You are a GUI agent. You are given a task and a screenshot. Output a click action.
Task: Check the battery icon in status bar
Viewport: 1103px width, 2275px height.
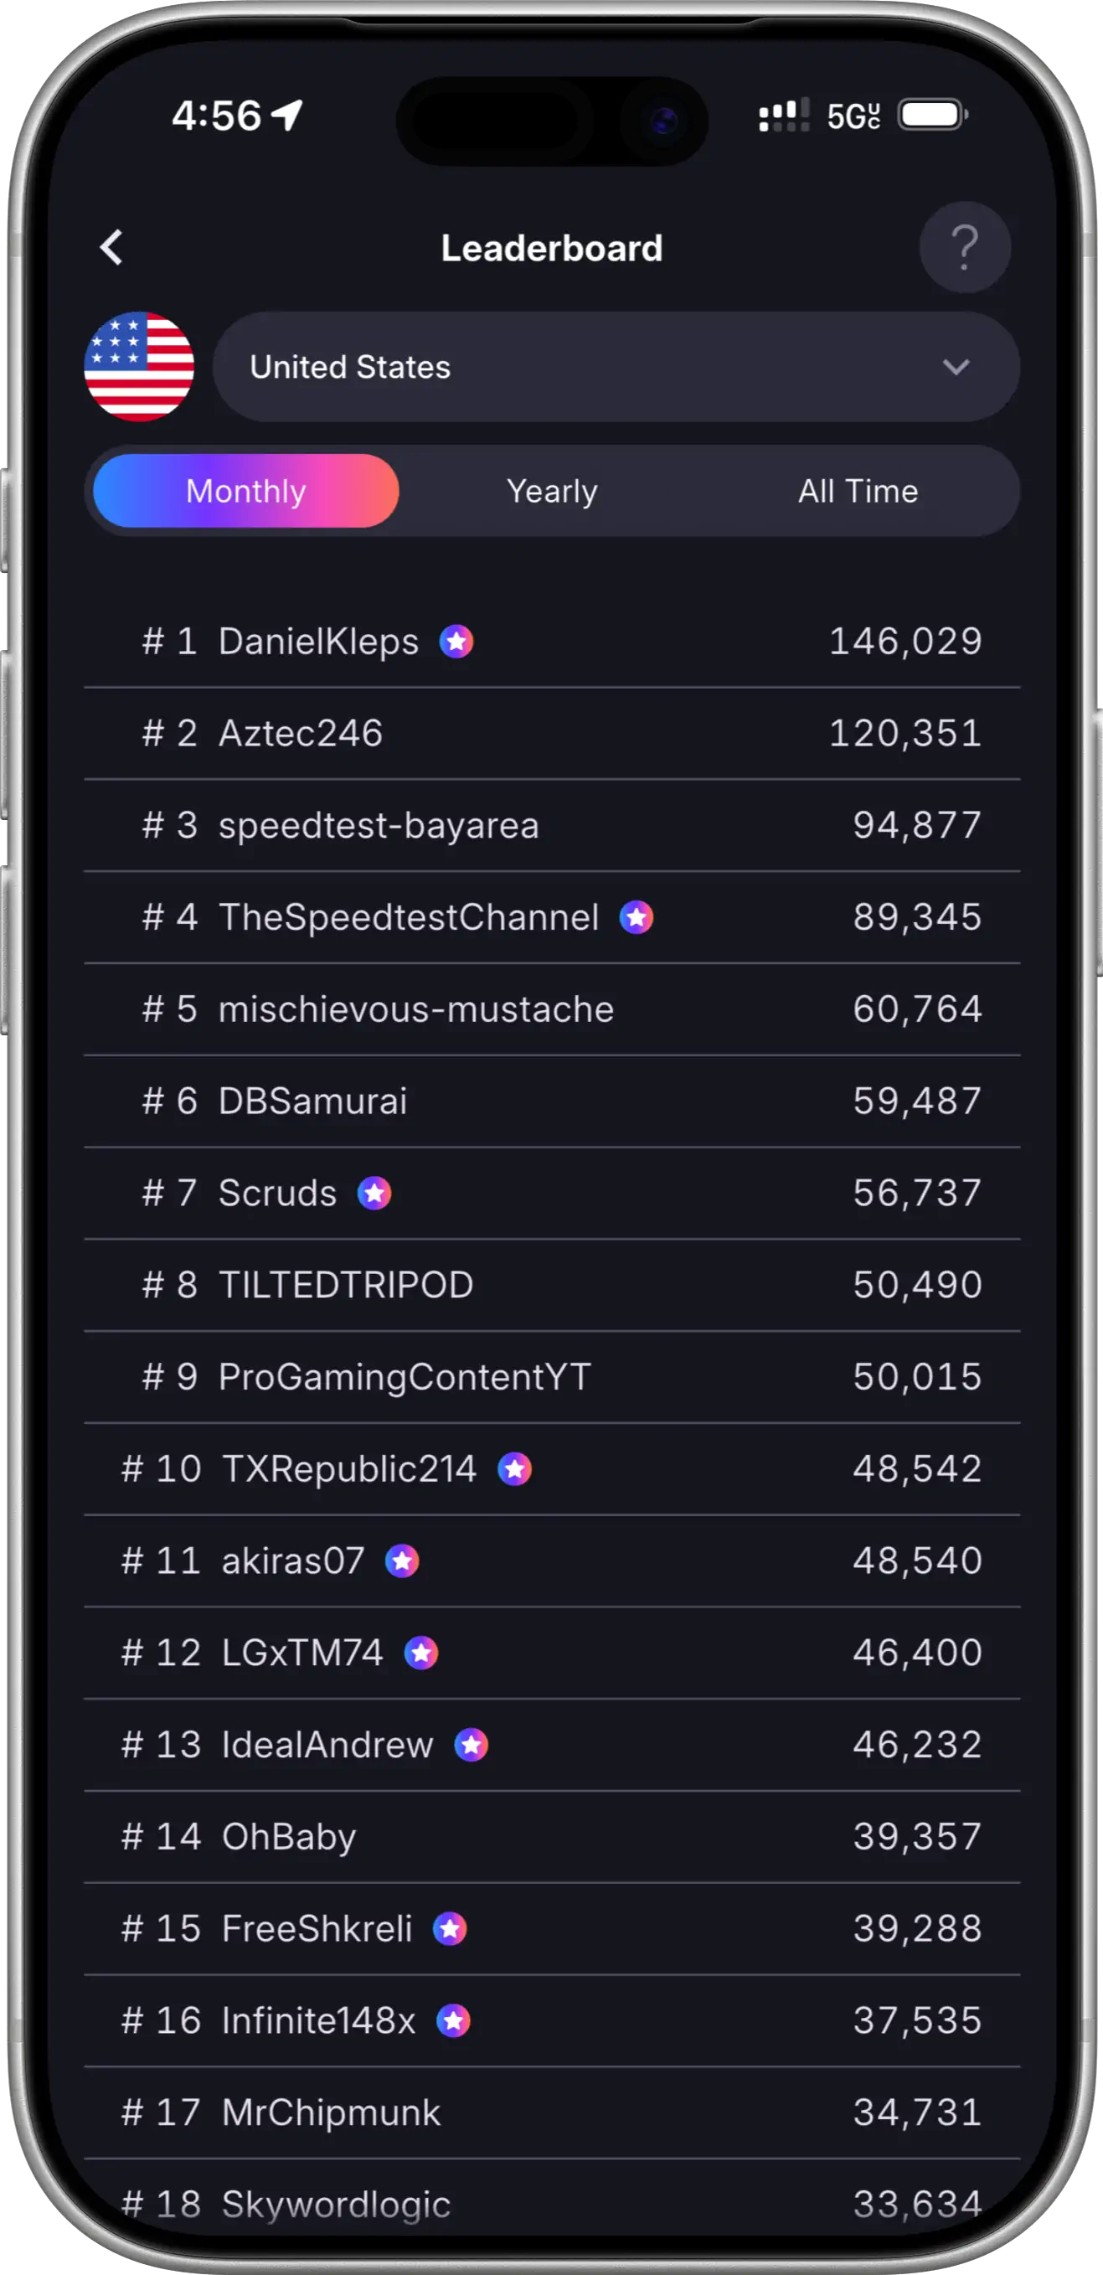coord(932,115)
